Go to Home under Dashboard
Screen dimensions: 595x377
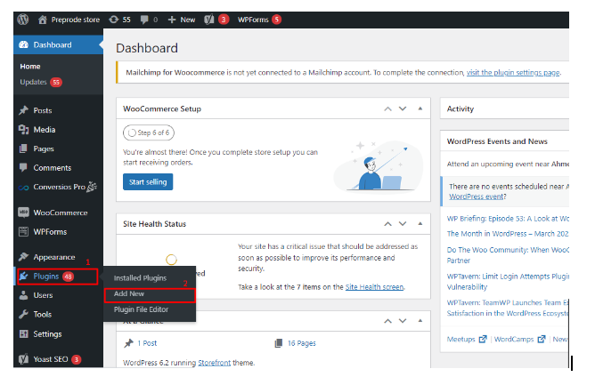point(30,67)
